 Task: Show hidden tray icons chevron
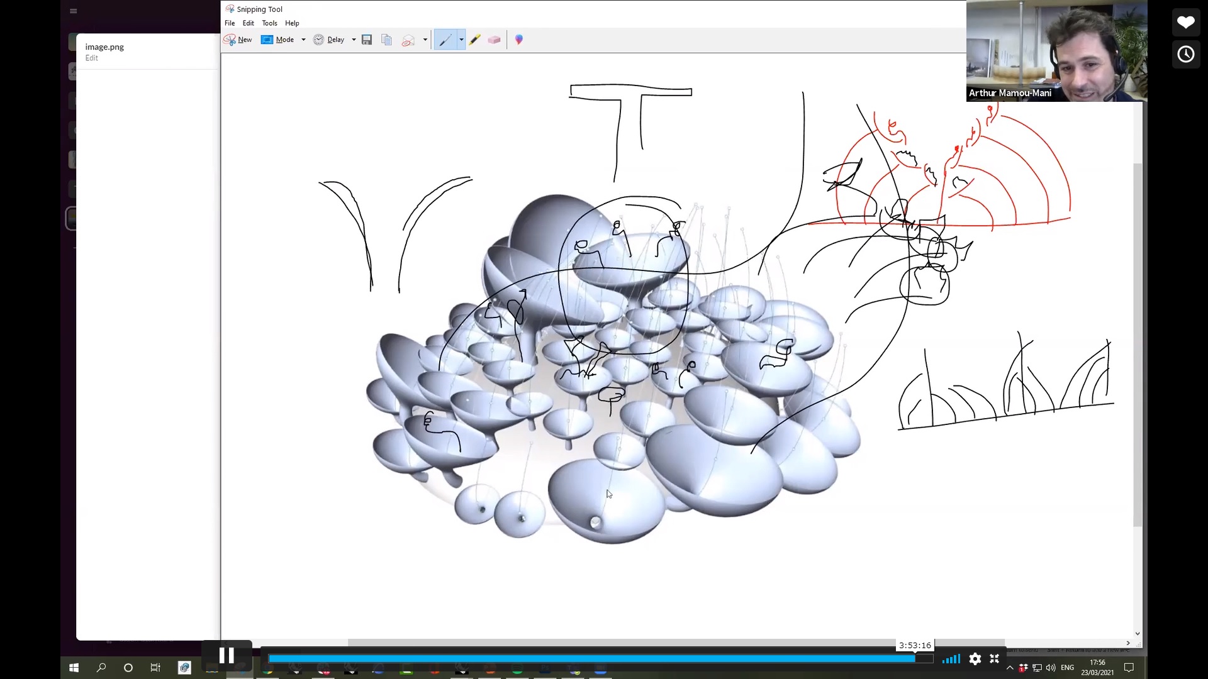tap(1010, 668)
